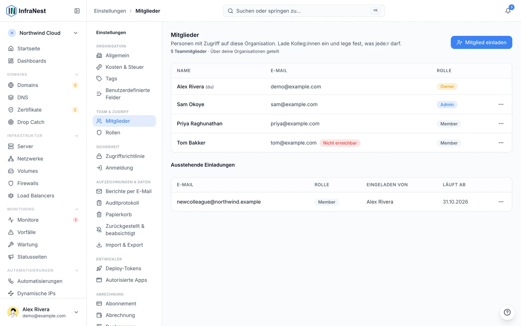Open Volumes in the sidebar
Viewport: 521px width, 326px height.
[43, 171]
